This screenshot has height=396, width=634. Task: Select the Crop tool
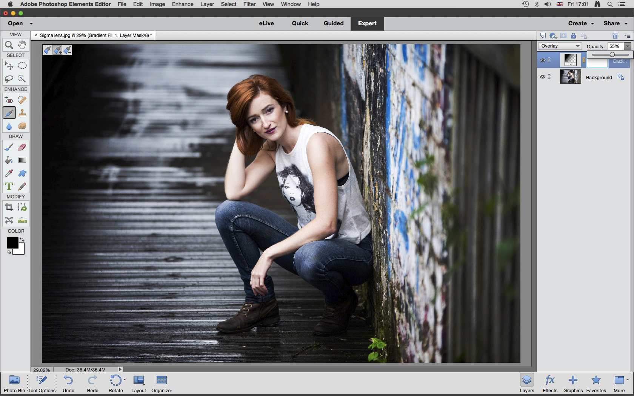(9, 207)
